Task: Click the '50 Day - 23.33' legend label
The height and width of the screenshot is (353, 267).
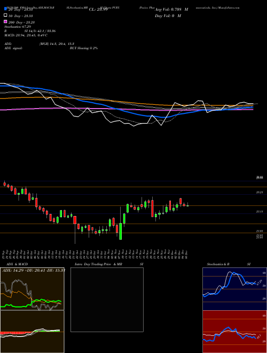Action: point(21,16)
